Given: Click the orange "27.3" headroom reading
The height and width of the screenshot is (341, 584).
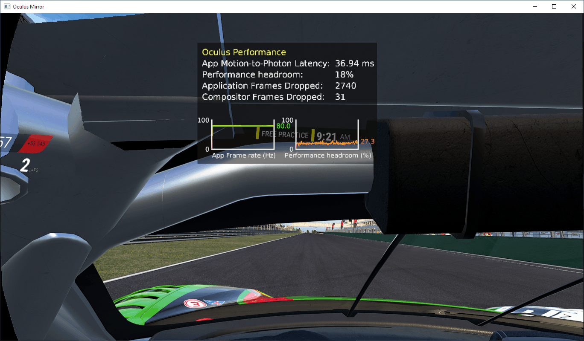Looking at the screenshot, I should click(x=368, y=141).
